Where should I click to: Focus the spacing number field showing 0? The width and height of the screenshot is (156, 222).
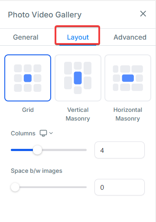[120, 187]
